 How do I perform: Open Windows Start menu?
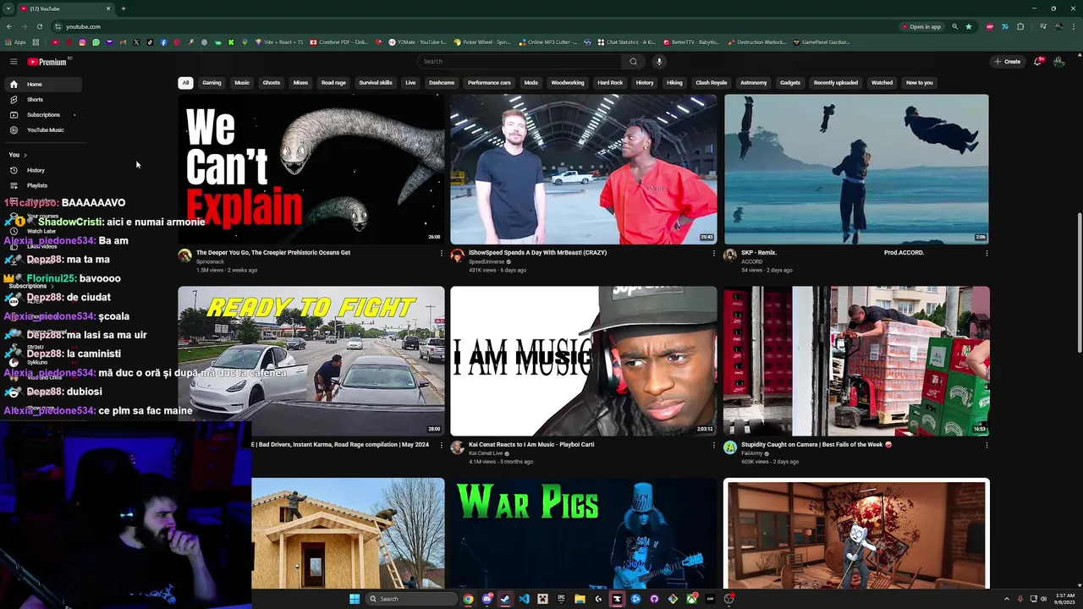[x=355, y=599]
